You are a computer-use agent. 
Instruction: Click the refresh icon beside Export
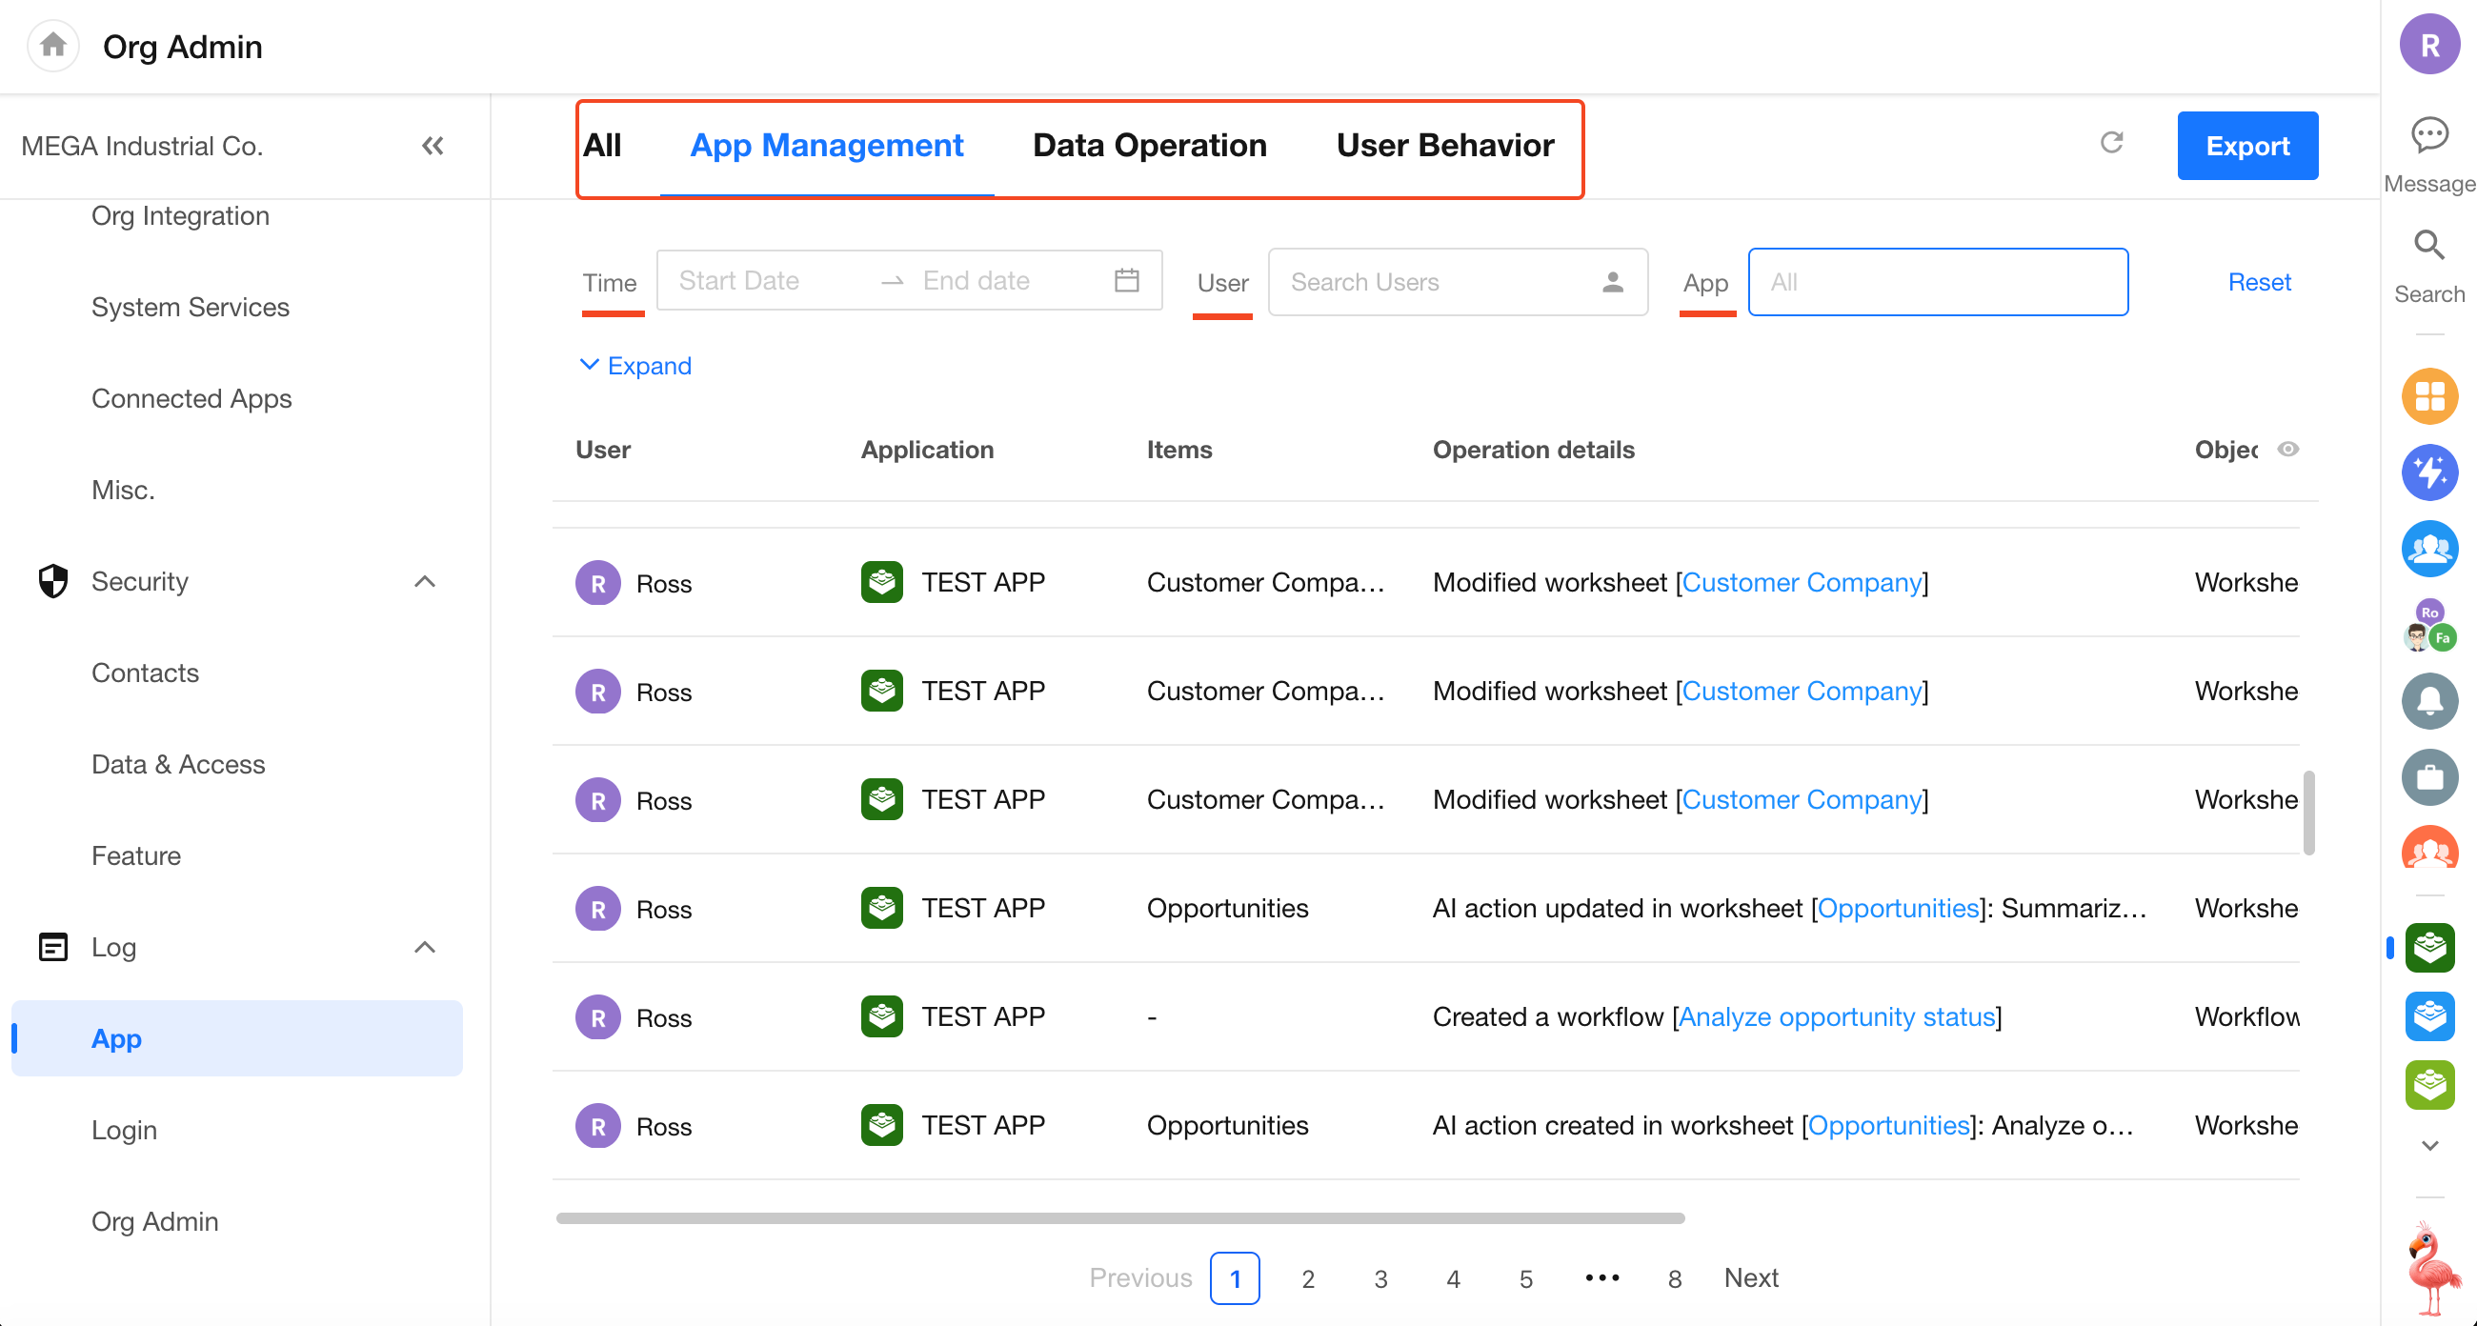[x=2110, y=143]
